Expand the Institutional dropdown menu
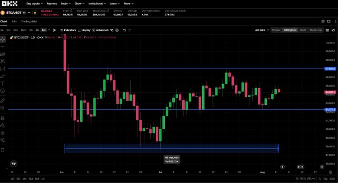 coord(97,3)
